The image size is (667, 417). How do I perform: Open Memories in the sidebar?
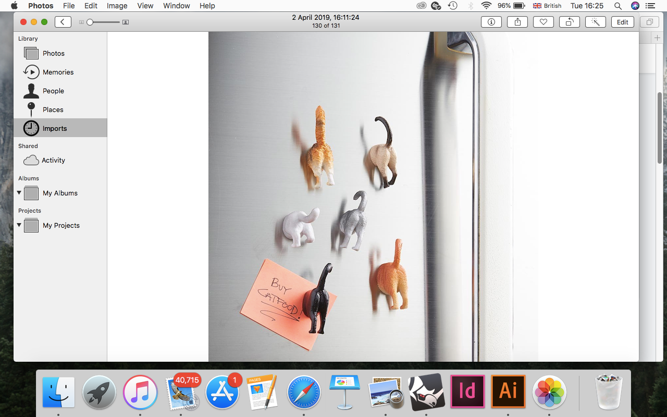58,72
